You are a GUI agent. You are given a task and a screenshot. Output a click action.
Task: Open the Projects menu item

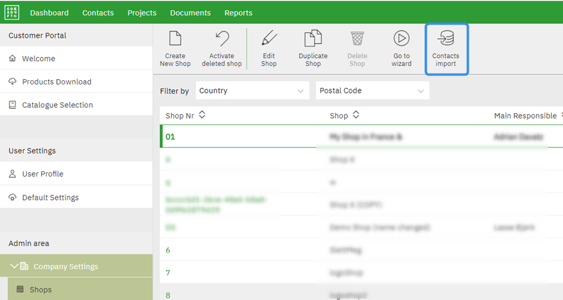point(142,13)
